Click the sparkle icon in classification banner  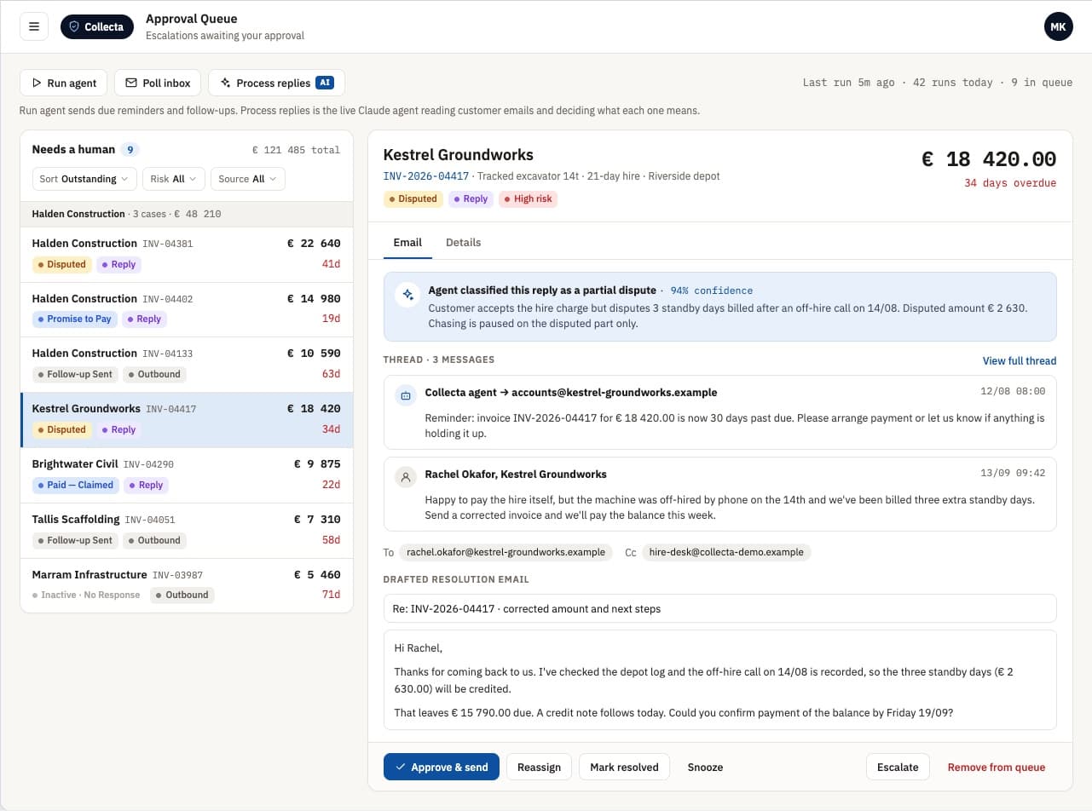tap(408, 294)
